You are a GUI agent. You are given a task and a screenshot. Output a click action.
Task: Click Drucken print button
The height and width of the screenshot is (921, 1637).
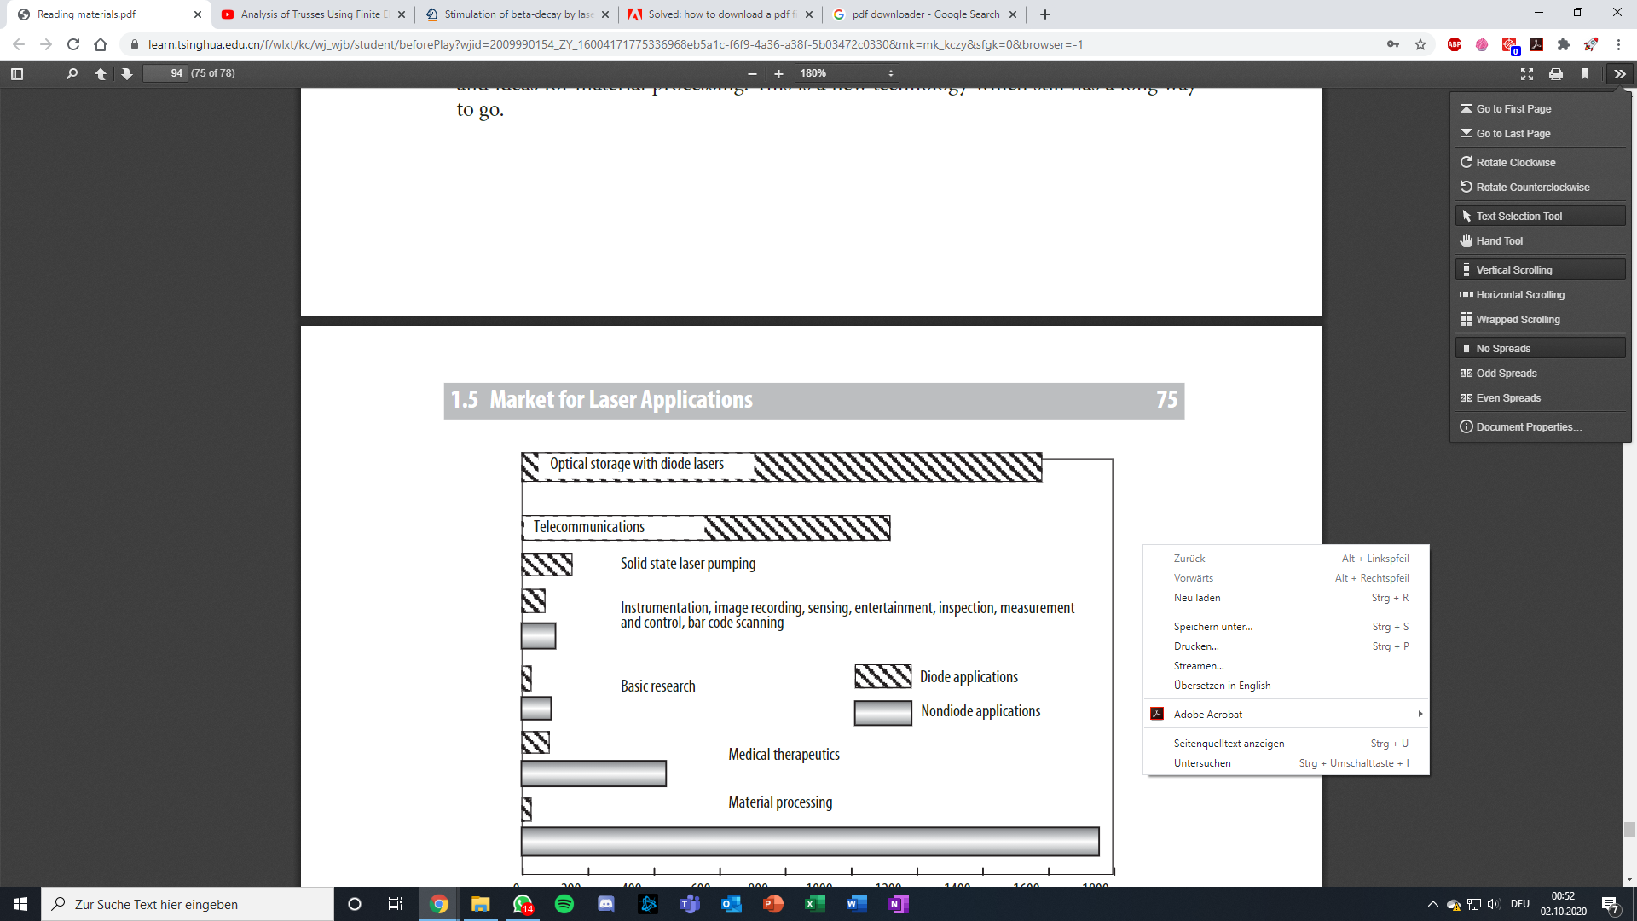coord(1195,646)
